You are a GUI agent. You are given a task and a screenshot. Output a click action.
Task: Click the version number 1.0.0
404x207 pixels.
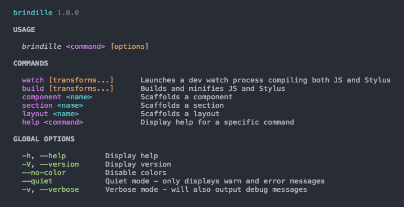68,12
